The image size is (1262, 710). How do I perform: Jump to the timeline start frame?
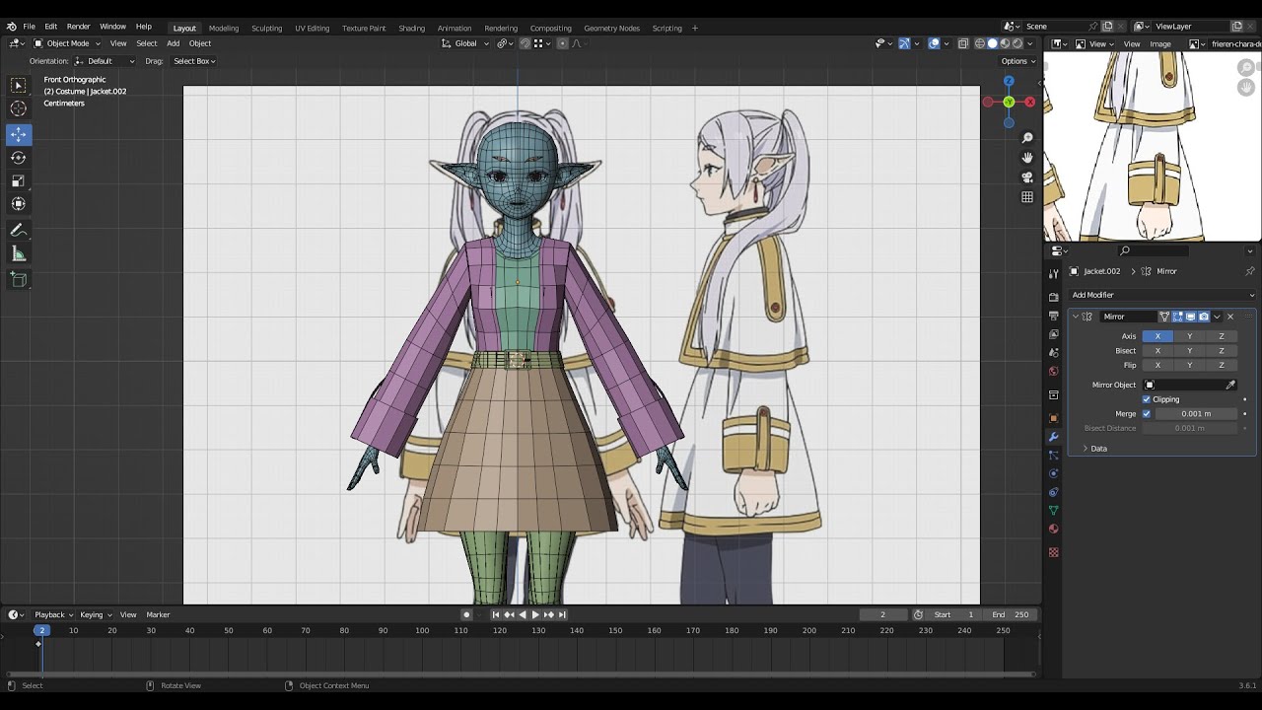click(x=496, y=614)
